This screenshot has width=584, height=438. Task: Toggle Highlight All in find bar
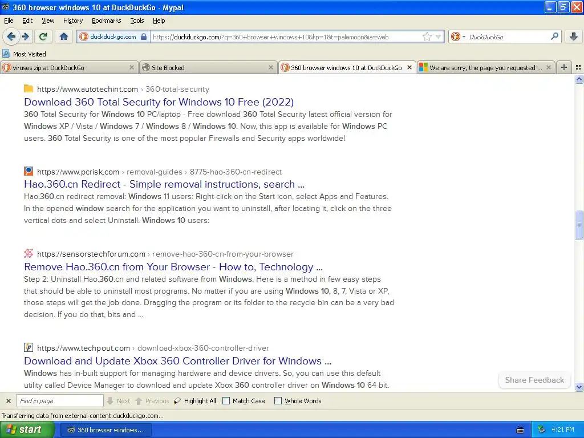pyautogui.click(x=195, y=401)
